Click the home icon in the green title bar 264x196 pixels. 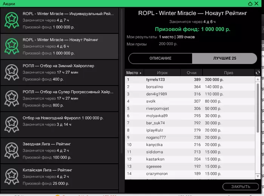(x=250, y=3)
